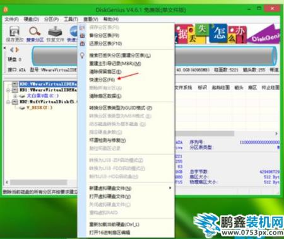This screenshot has height=239, width=284.
Task: Click the lightbulb icon beside 搜索已丢失分区
Action: 82,55
